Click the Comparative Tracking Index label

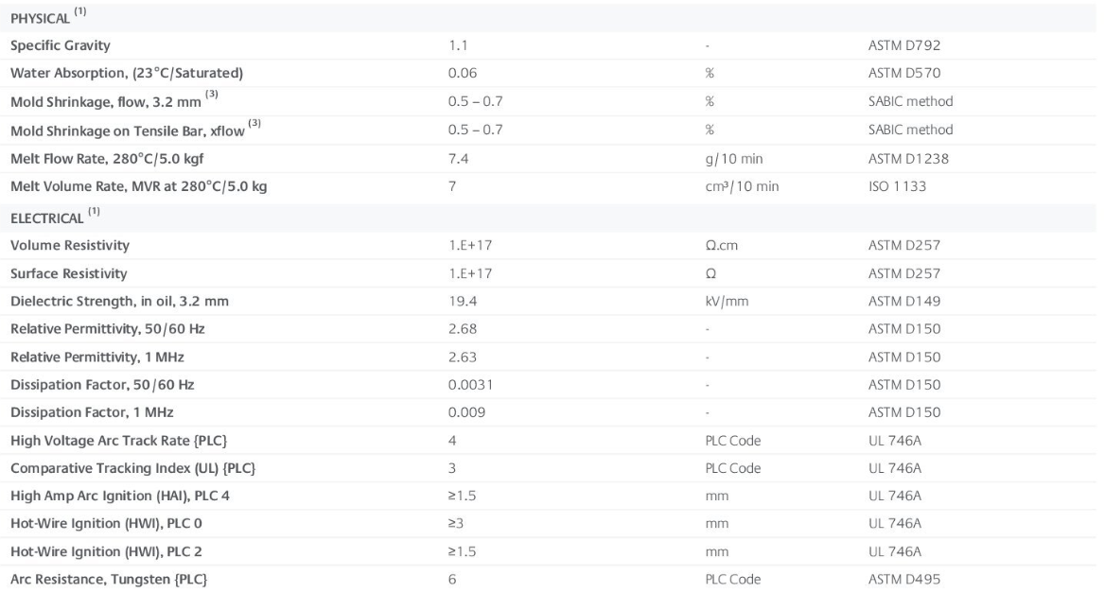point(132,468)
